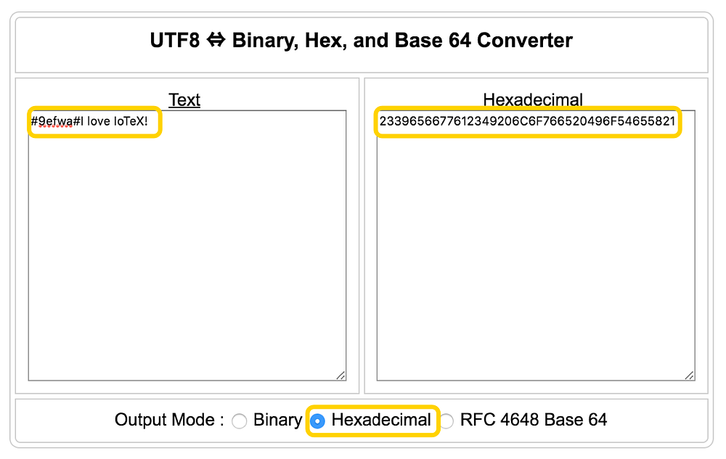Viewport: 726px width, 459px height.
Task: Grab the Hexadecimal box resize handle
Action: pos(689,375)
